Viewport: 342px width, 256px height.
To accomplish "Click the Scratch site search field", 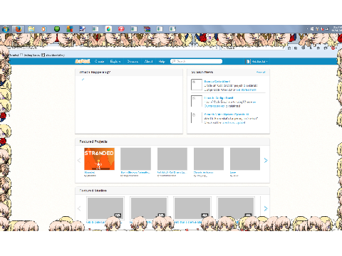I will coord(196,61).
